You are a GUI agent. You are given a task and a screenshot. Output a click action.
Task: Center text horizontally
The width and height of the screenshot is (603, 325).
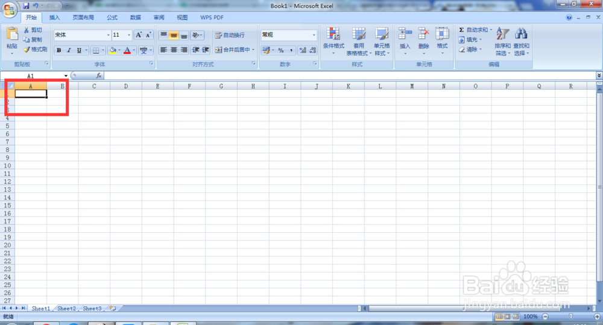[x=174, y=49]
